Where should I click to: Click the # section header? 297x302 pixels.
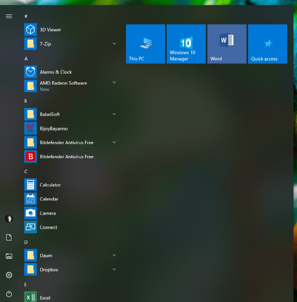click(26, 16)
